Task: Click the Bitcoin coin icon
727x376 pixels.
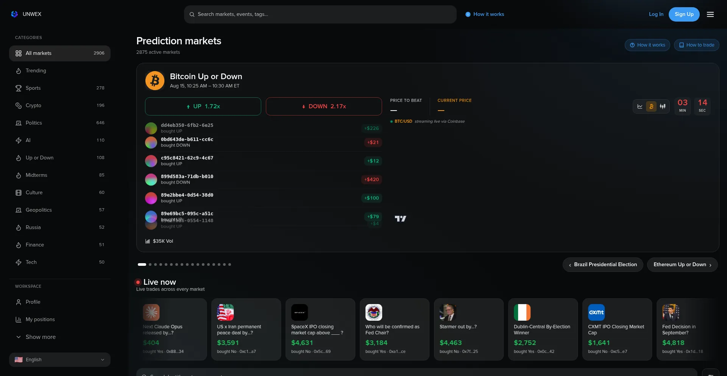Action: 155,81
